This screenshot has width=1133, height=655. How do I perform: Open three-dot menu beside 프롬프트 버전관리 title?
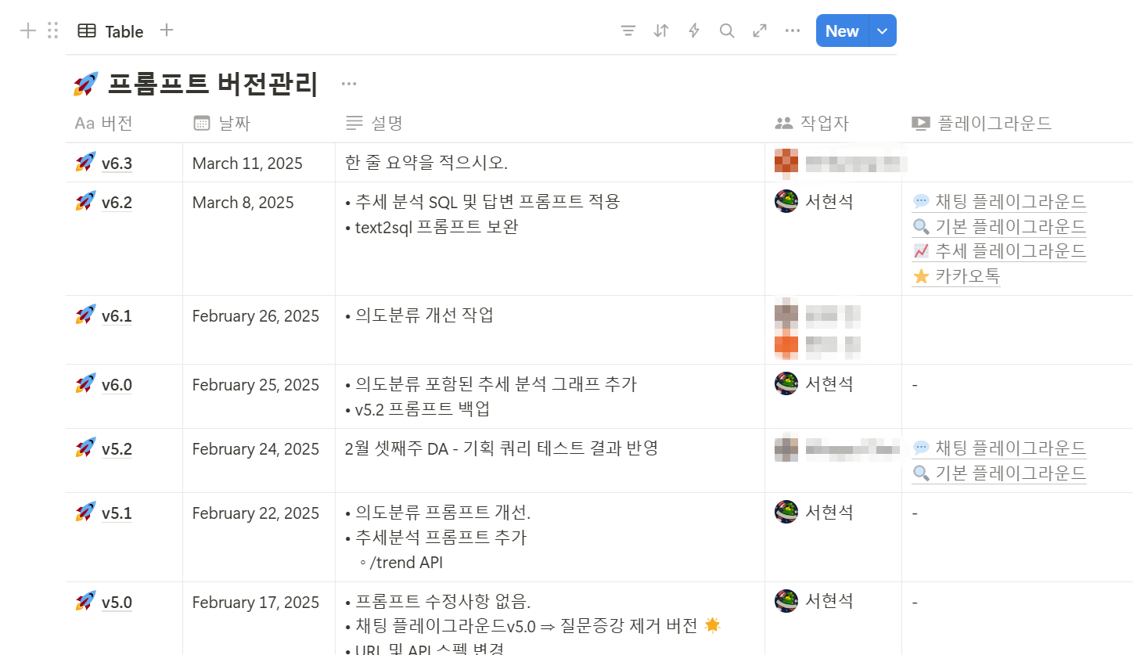tap(349, 84)
